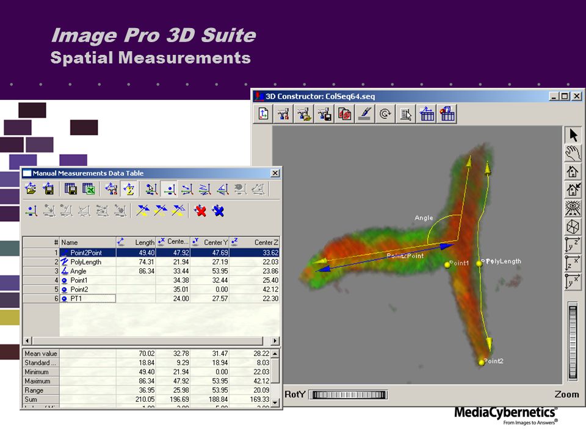This screenshot has height=439, width=586.
Task: Select the scalpel slicer tool icon
Action: (x=365, y=114)
